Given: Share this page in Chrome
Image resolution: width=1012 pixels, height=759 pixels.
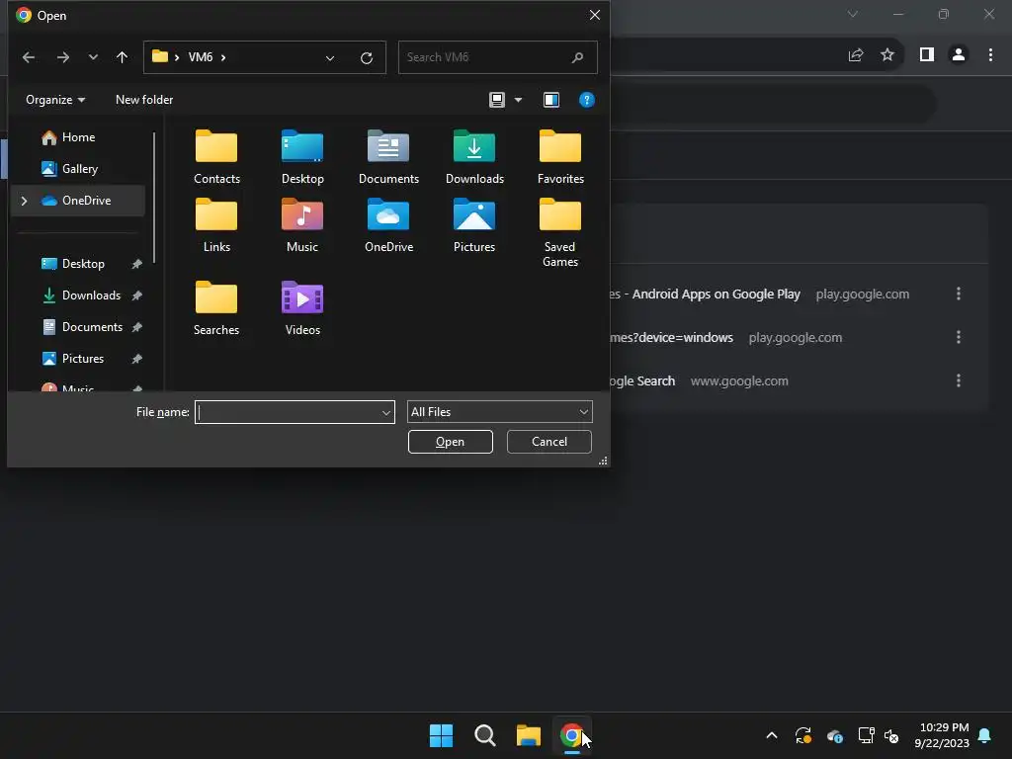Looking at the screenshot, I should [x=856, y=55].
